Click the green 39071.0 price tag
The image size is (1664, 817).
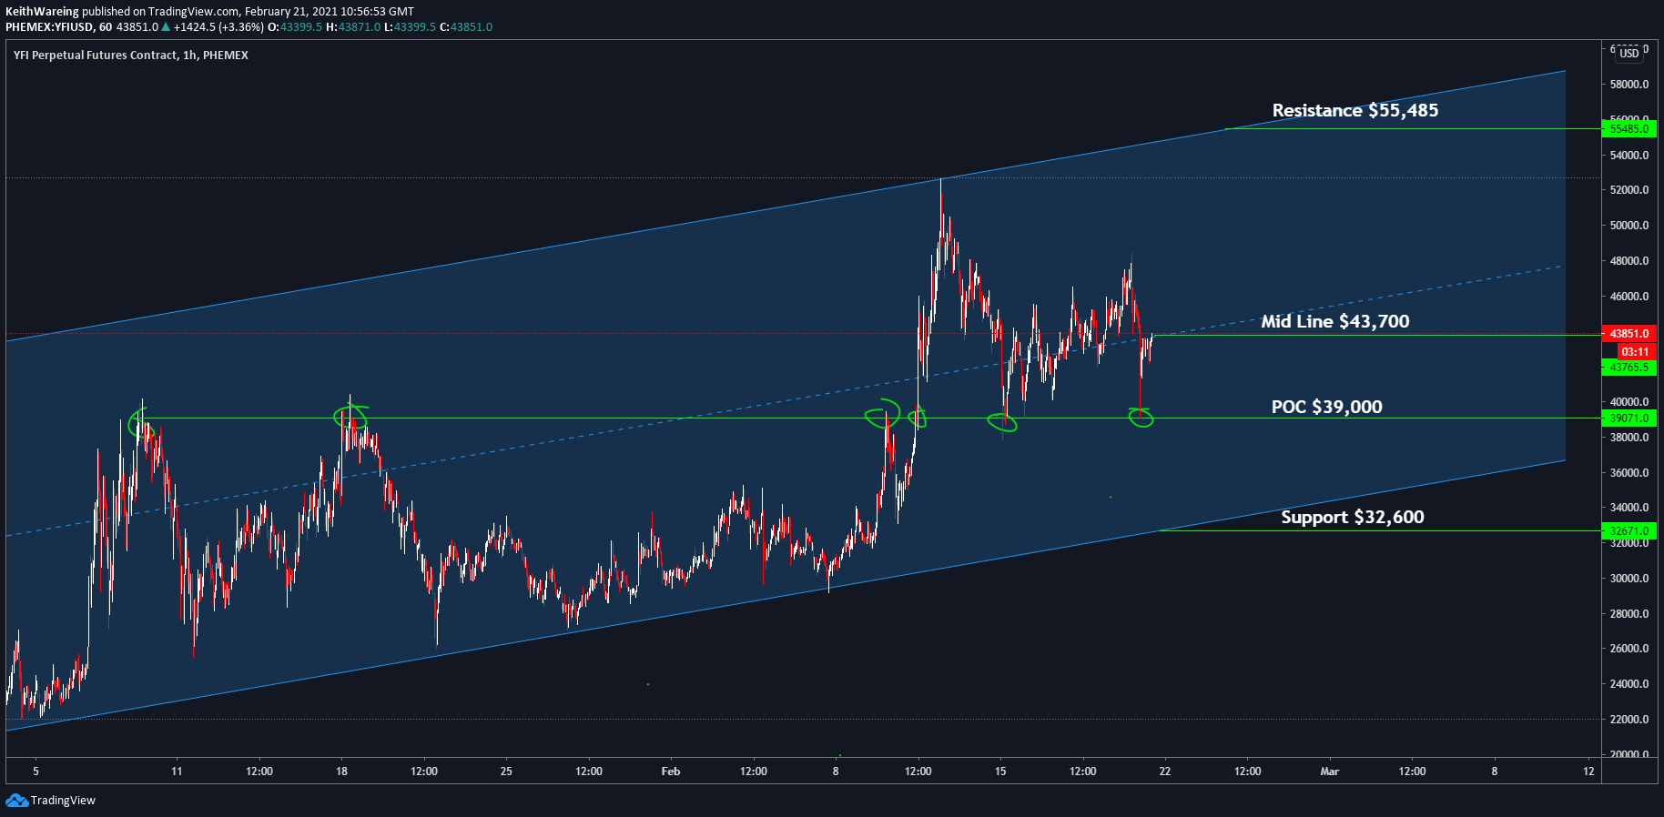click(1628, 419)
